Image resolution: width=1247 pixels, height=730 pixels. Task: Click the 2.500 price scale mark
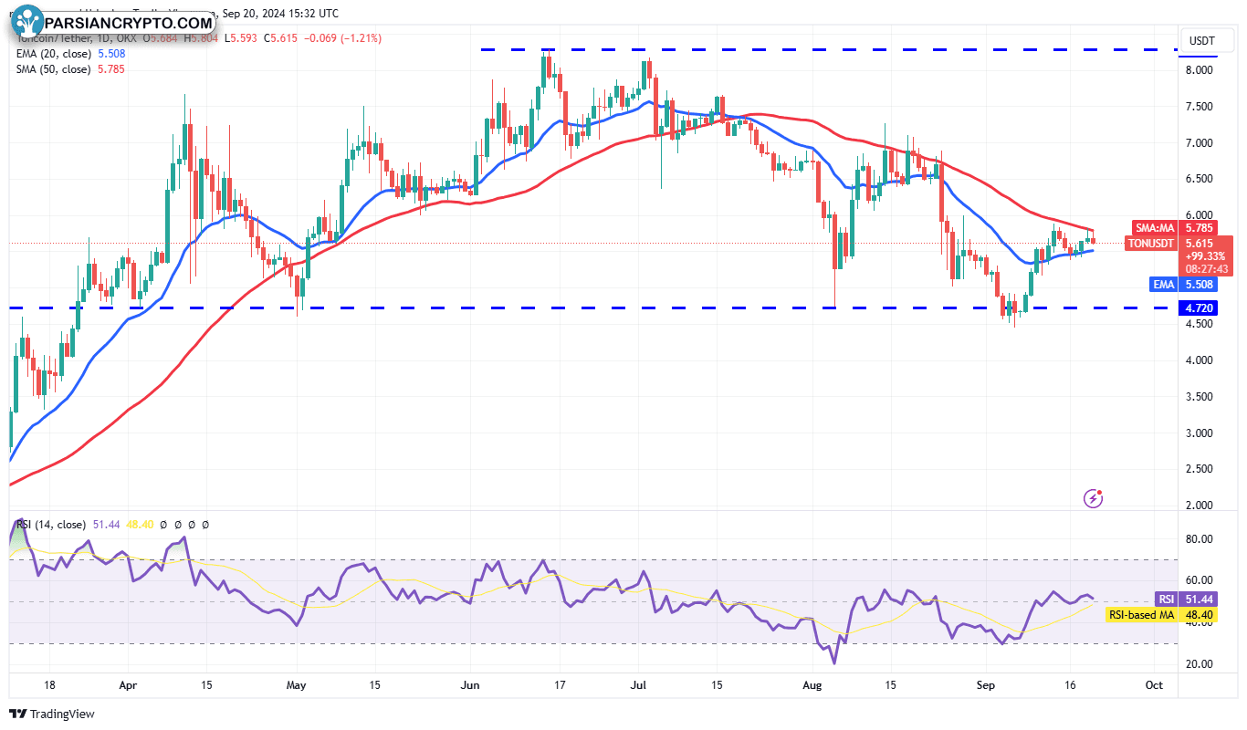(1199, 469)
